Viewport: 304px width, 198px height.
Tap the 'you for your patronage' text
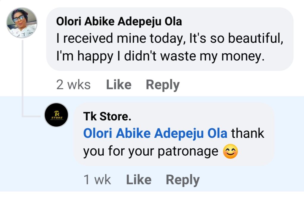[x=151, y=152]
